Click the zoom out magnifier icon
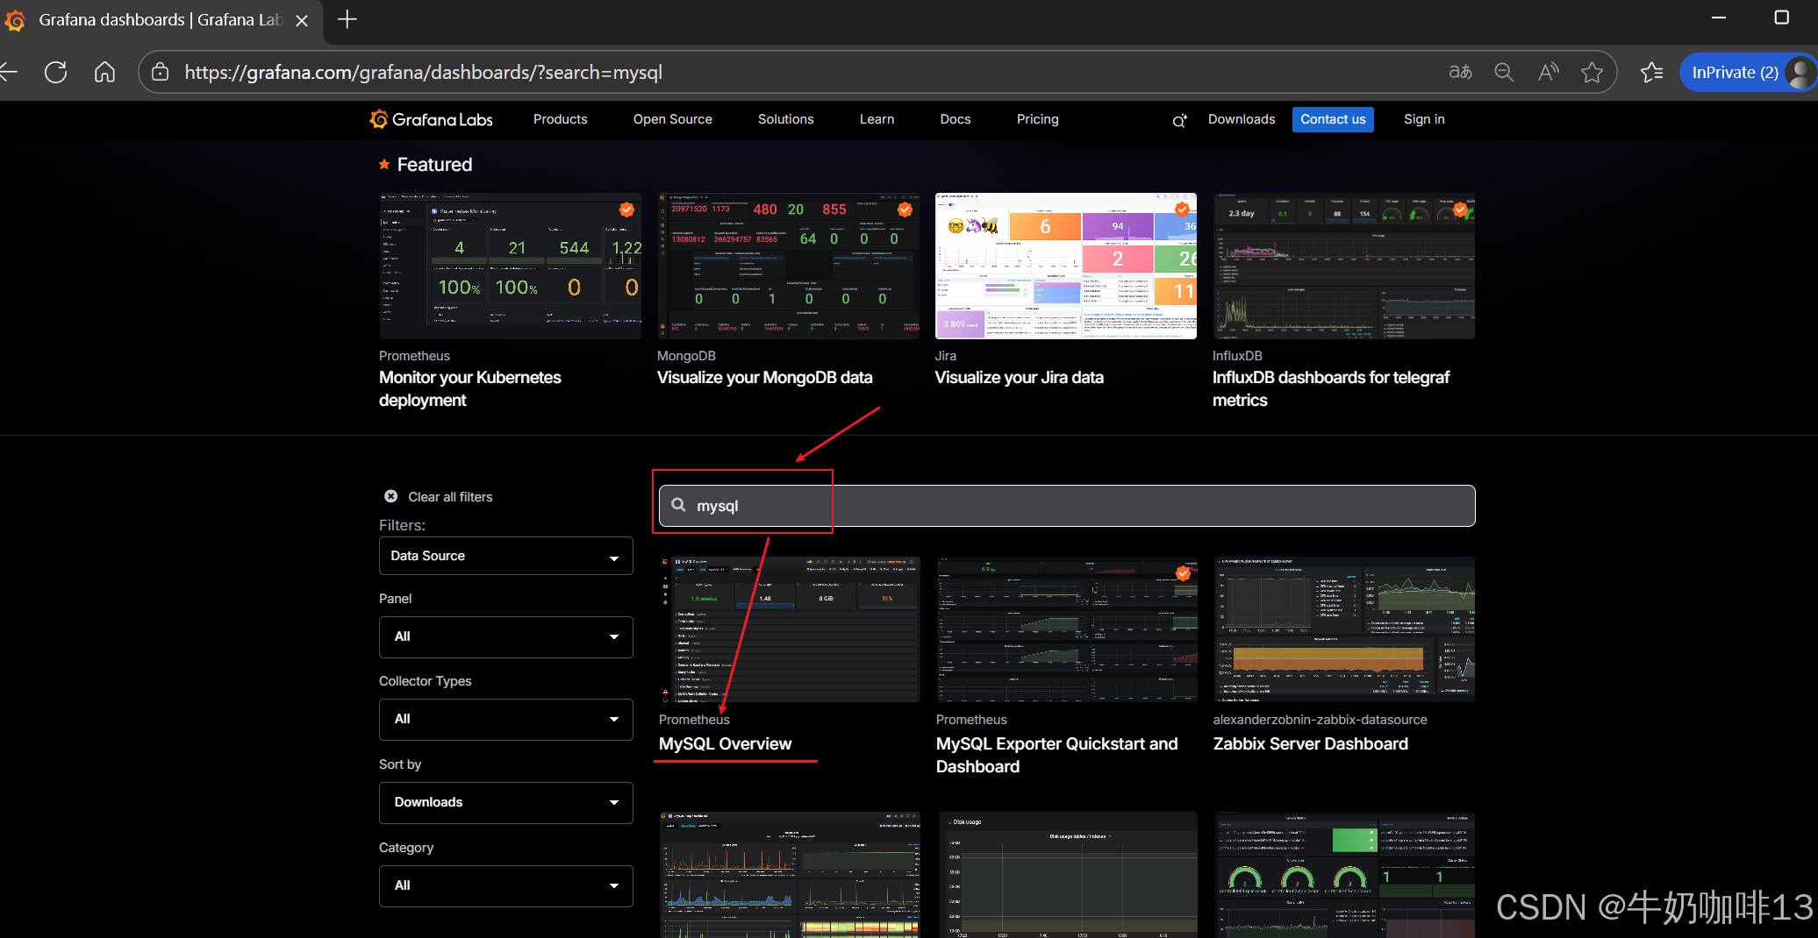Viewport: 1818px width, 938px height. (x=1504, y=72)
